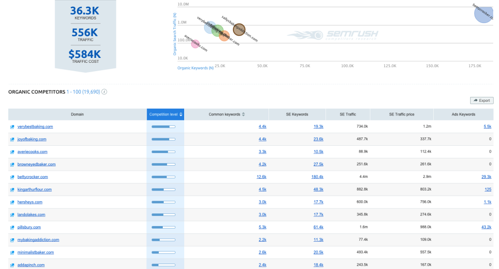The image size is (499, 269).
Task: Open the averiecooks.com domain link
Action: tap(32, 152)
